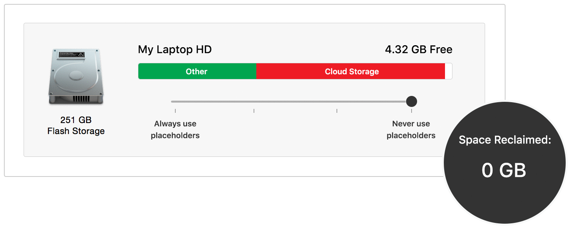
Task: Click the "Space Reclaimed:" label
Action: click(505, 140)
